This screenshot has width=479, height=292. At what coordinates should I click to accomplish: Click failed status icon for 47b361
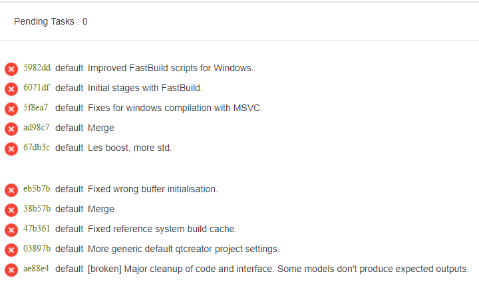coord(11,230)
